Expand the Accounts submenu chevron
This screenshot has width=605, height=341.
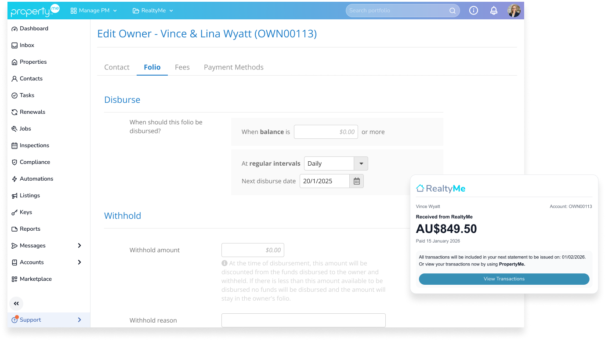(x=80, y=262)
